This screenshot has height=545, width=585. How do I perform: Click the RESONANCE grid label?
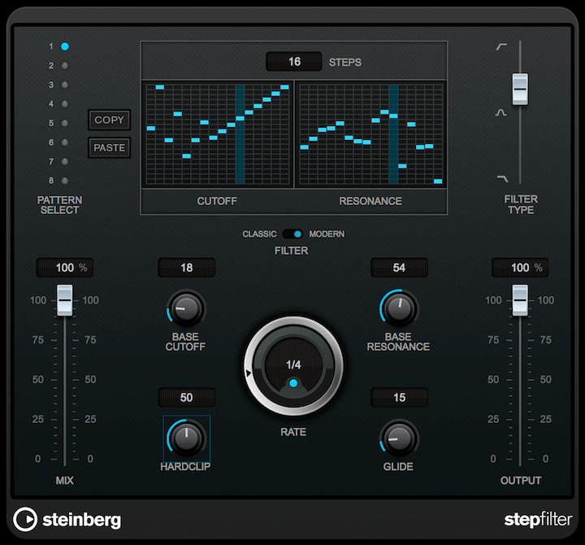(370, 202)
